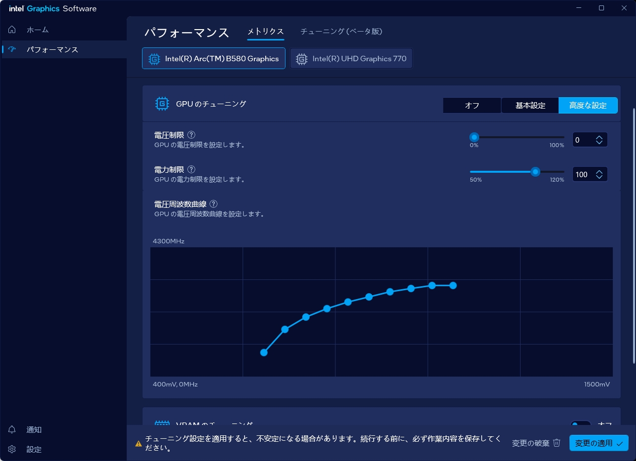Click the 電力制限 slider handle
Screen dimensions: 636x461
click(x=535, y=172)
